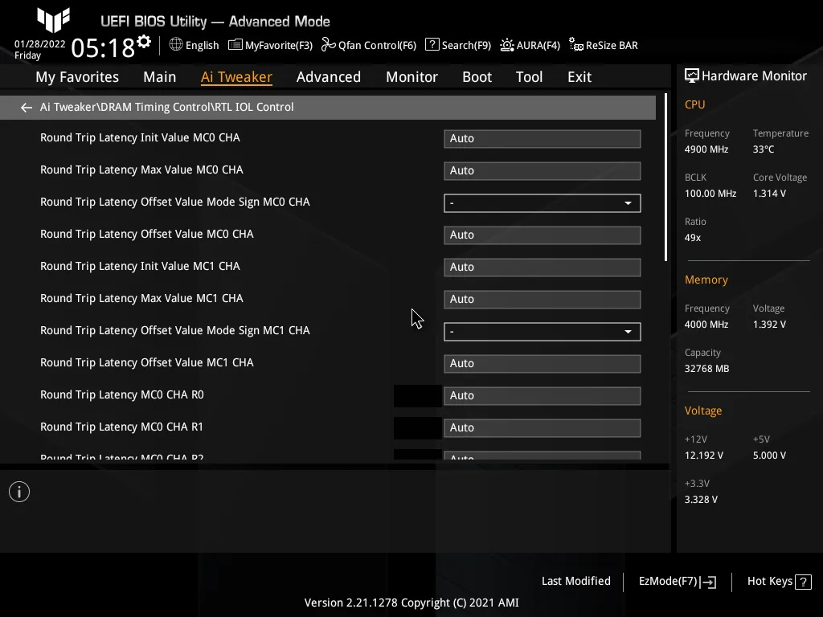The height and width of the screenshot is (617, 823).
Task: Click the version text 'Version 2.21.1278'
Action: 351,603
